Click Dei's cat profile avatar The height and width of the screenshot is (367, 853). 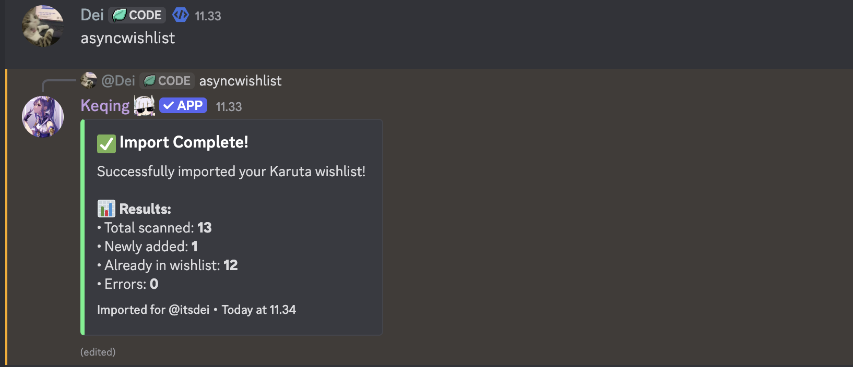tap(42, 26)
